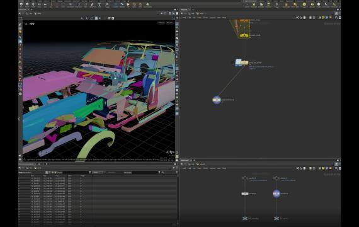Click the search icon in lower network editor
This screenshot has height=227, width=359.
click(336, 168)
